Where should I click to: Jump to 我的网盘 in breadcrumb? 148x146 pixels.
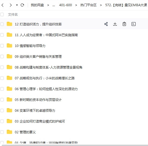(37, 5)
